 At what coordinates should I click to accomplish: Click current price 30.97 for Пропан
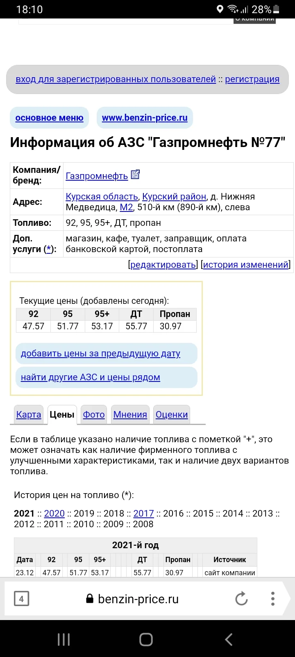point(175,326)
